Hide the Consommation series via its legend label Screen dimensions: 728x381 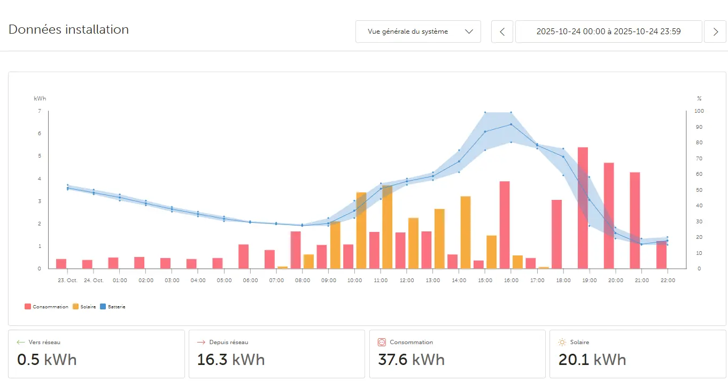pos(52,306)
